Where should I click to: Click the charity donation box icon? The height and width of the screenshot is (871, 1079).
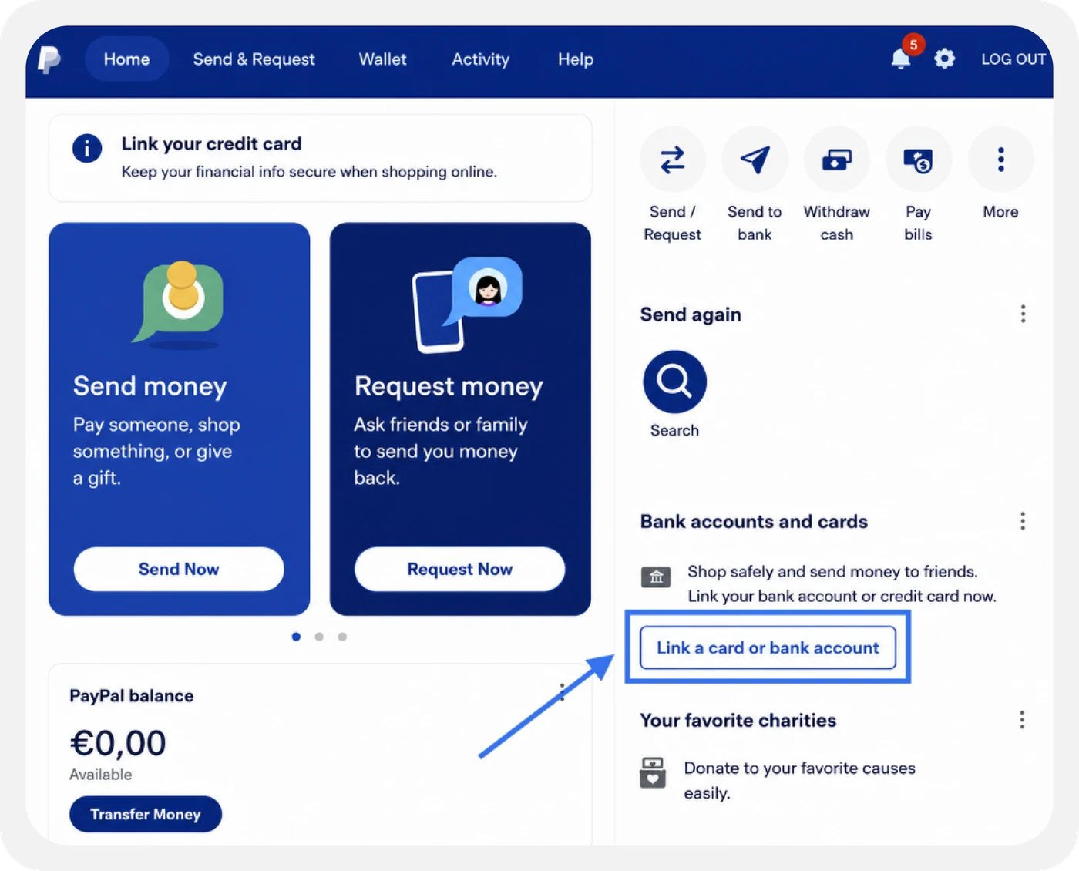(x=653, y=772)
